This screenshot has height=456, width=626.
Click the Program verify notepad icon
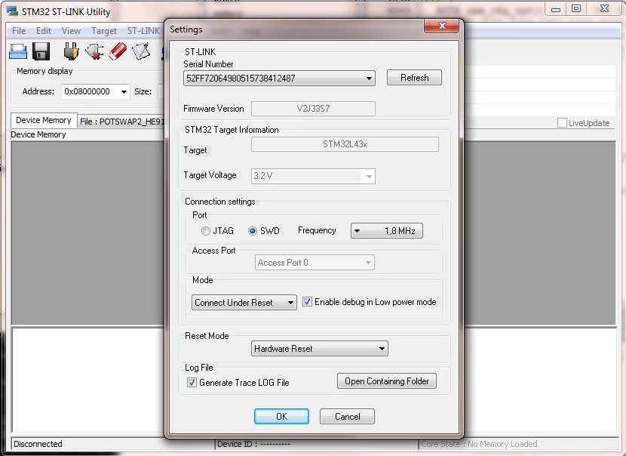click(x=141, y=51)
